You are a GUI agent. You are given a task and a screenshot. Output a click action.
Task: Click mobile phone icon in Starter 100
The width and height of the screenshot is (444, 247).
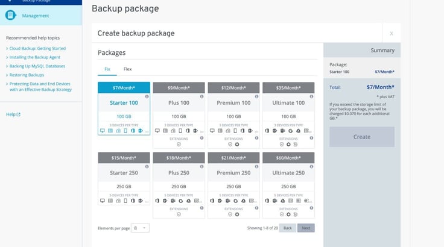pyautogui.click(x=125, y=131)
